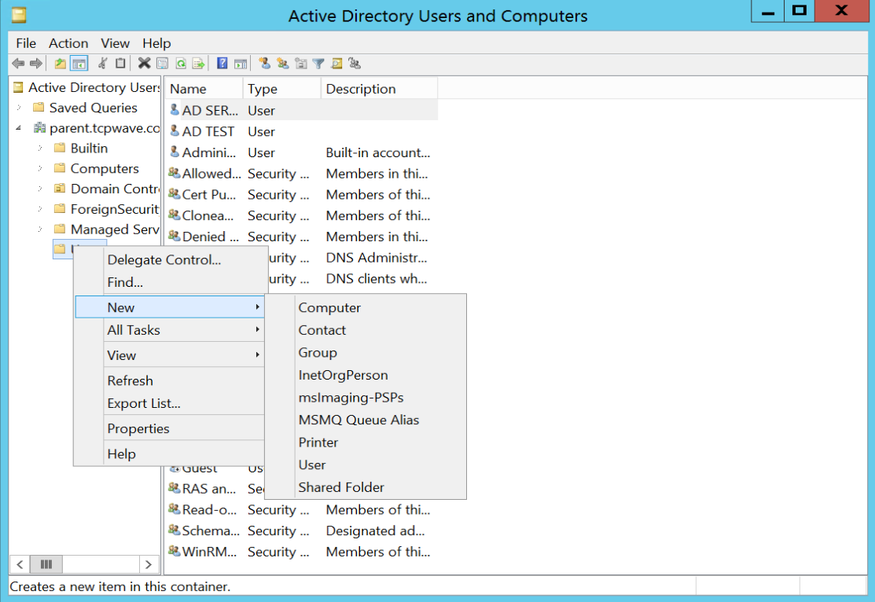This screenshot has height=602, width=875.
Task: Select Computer in the New submenu
Action: [366, 307]
